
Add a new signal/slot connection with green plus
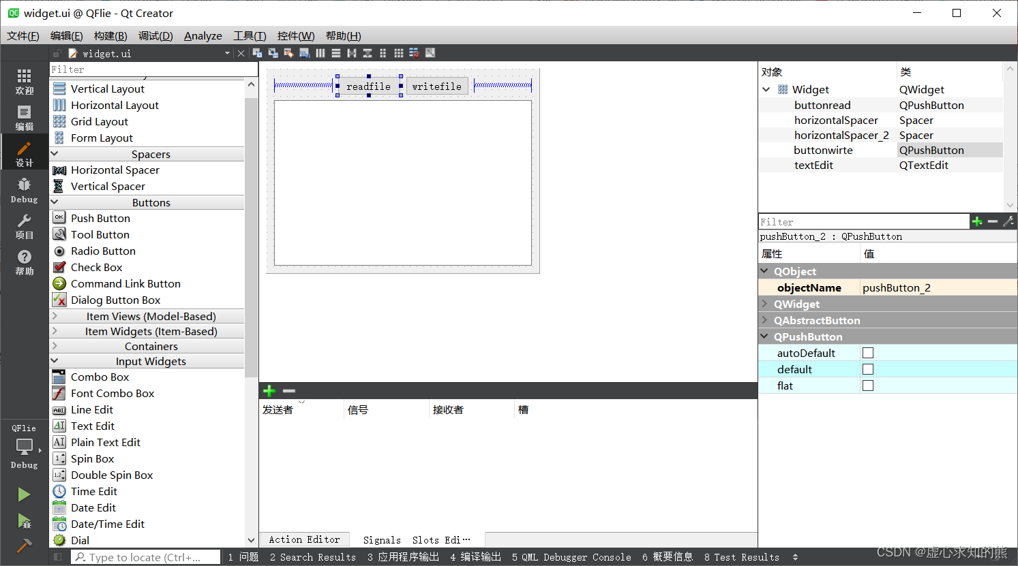pos(269,391)
